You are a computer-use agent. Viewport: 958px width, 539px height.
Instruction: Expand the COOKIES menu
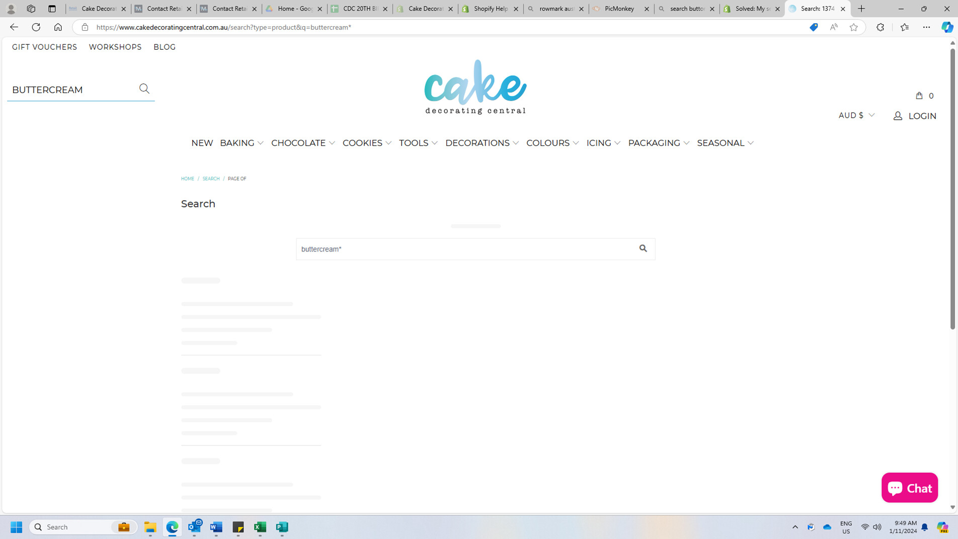(x=367, y=143)
